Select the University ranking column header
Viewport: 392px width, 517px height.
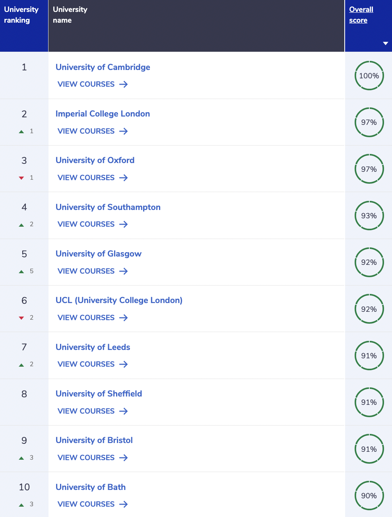[21, 15]
